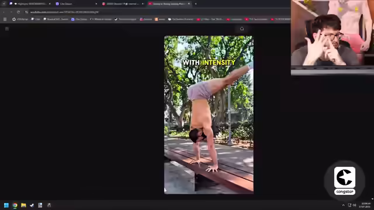Close the third browser tab

tap(143, 4)
